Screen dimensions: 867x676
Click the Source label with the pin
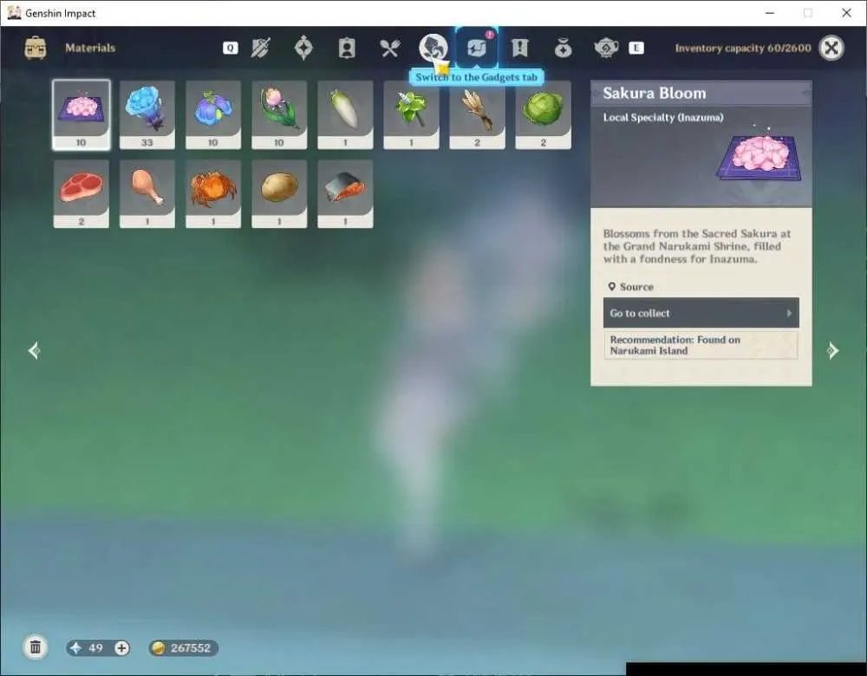[631, 287]
